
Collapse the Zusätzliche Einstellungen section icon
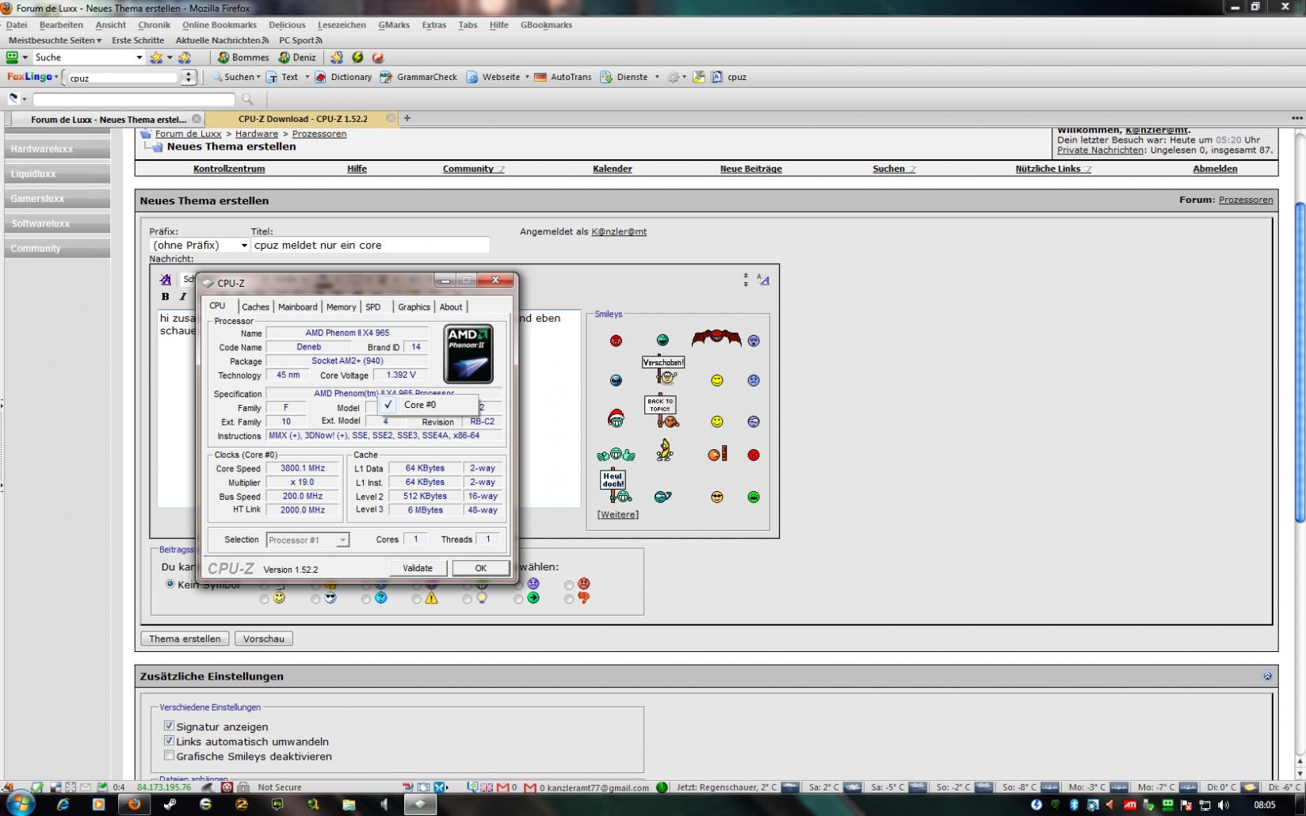[1266, 676]
